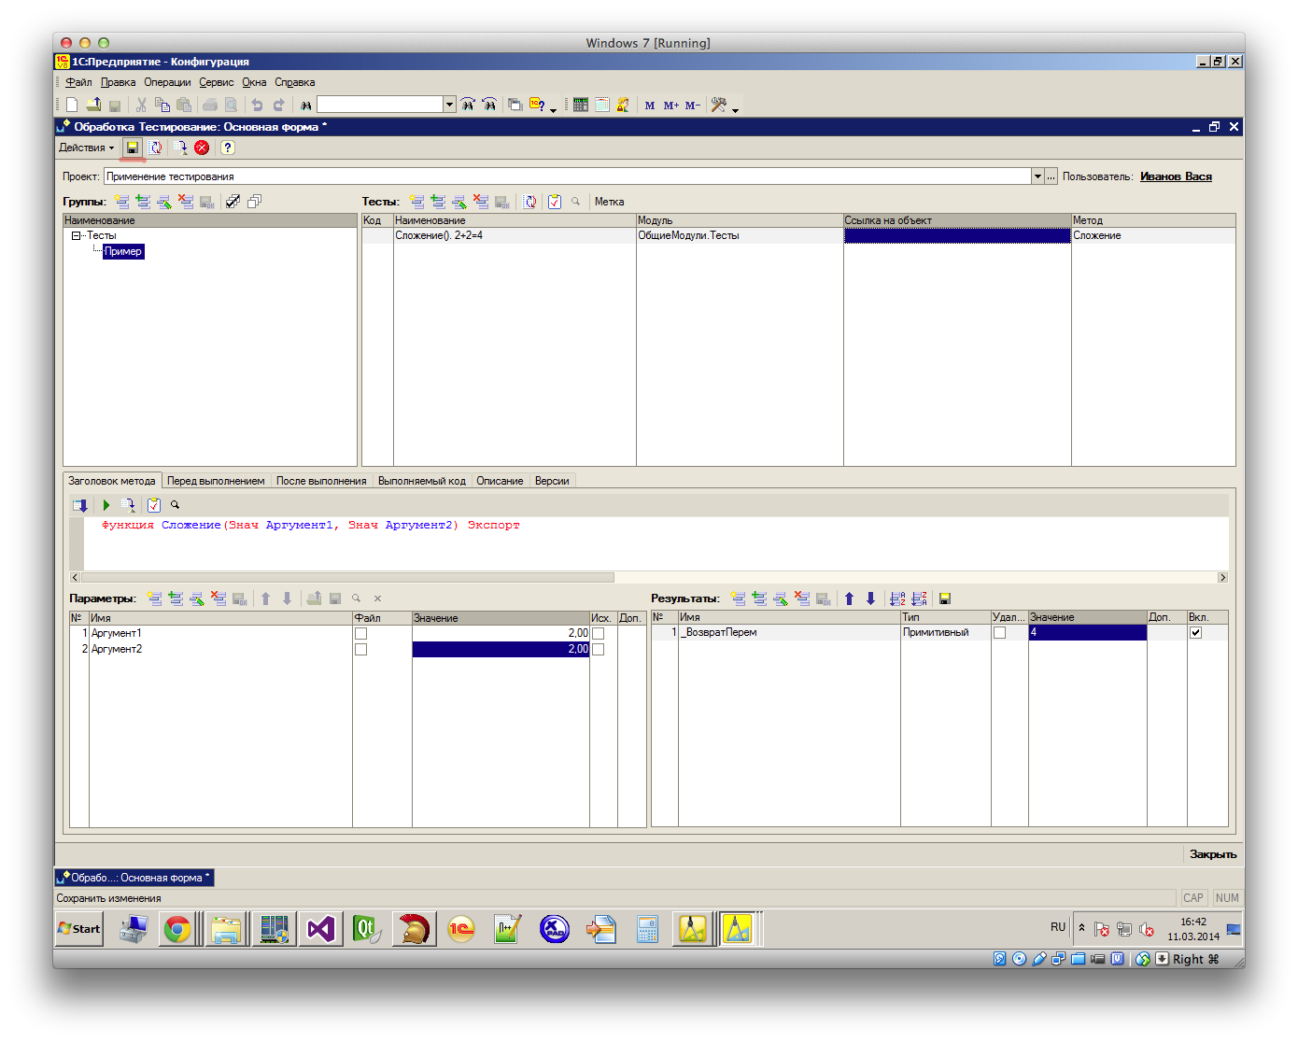Open the calculator icon in the main toolbar
This screenshot has width=1298, height=1042.
click(x=581, y=105)
